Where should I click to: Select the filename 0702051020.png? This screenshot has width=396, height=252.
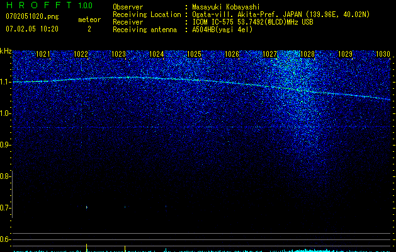coord(32,16)
